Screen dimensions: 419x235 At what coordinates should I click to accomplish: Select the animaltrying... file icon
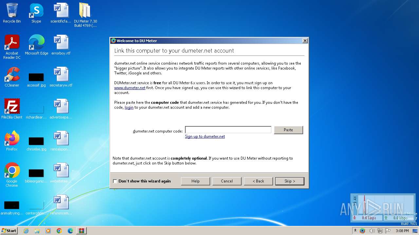[12, 208]
